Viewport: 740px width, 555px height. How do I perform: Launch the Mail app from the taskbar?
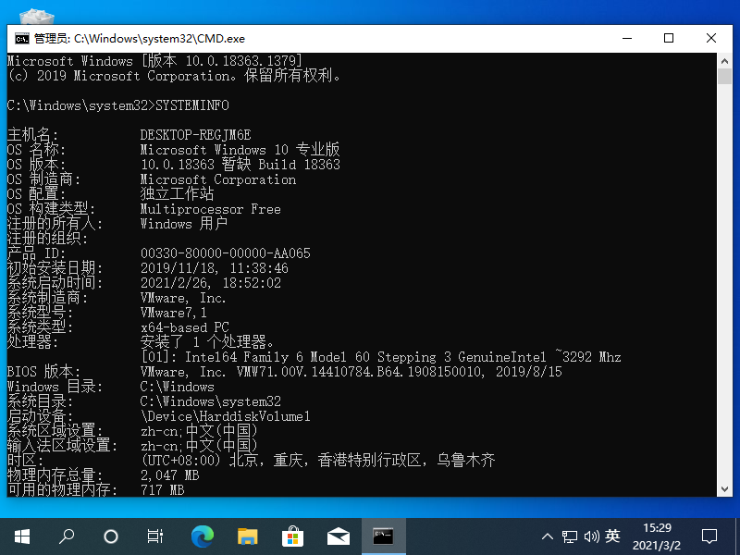(338, 536)
